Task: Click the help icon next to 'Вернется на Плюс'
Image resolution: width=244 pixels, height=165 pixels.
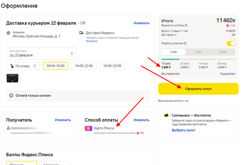Action: click(x=186, y=25)
